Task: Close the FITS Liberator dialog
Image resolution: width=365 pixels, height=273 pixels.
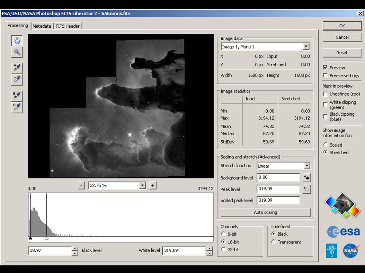Action: (360, 14)
